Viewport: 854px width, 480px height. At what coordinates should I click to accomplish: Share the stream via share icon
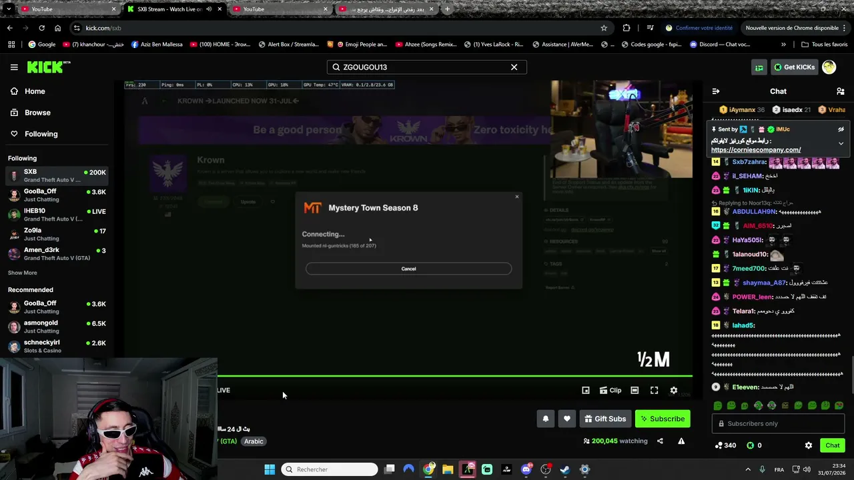click(660, 441)
